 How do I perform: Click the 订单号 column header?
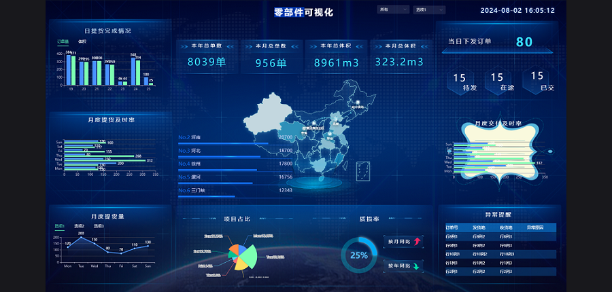pyautogui.click(x=452, y=227)
